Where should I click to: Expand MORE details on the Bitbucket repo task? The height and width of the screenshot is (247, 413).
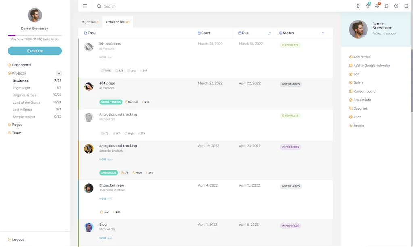(x=104, y=199)
